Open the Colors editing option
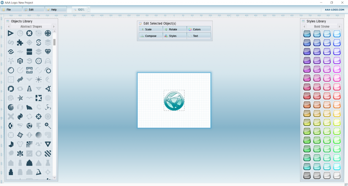 [199, 30]
